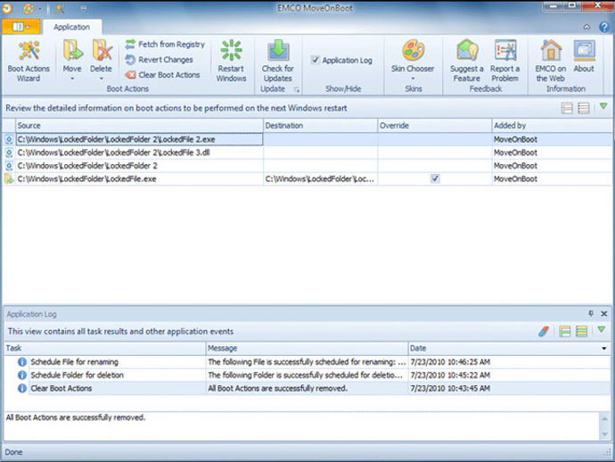Fetch boot actions from Registry
The height and width of the screenshot is (462, 615).
pyautogui.click(x=165, y=45)
